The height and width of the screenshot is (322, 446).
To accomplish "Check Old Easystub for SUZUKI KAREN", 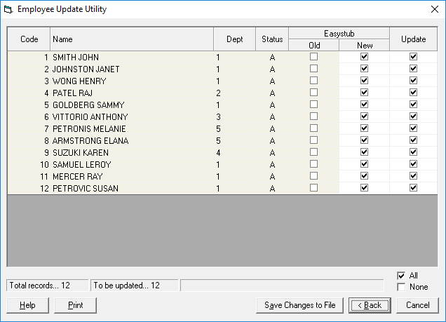I will pos(313,152).
